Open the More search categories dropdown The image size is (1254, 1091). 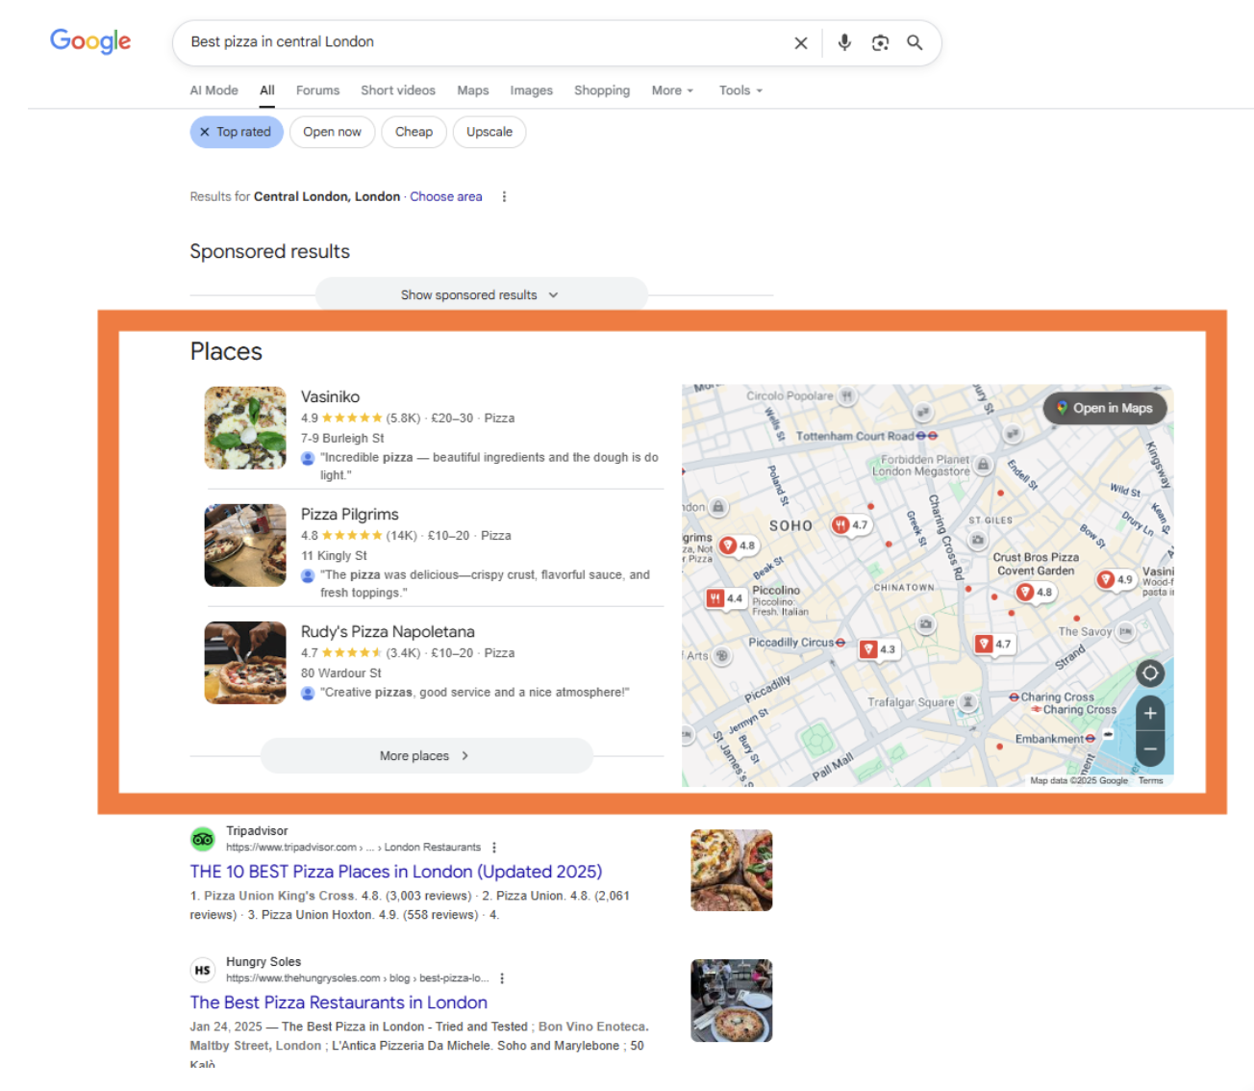click(671, 90)
